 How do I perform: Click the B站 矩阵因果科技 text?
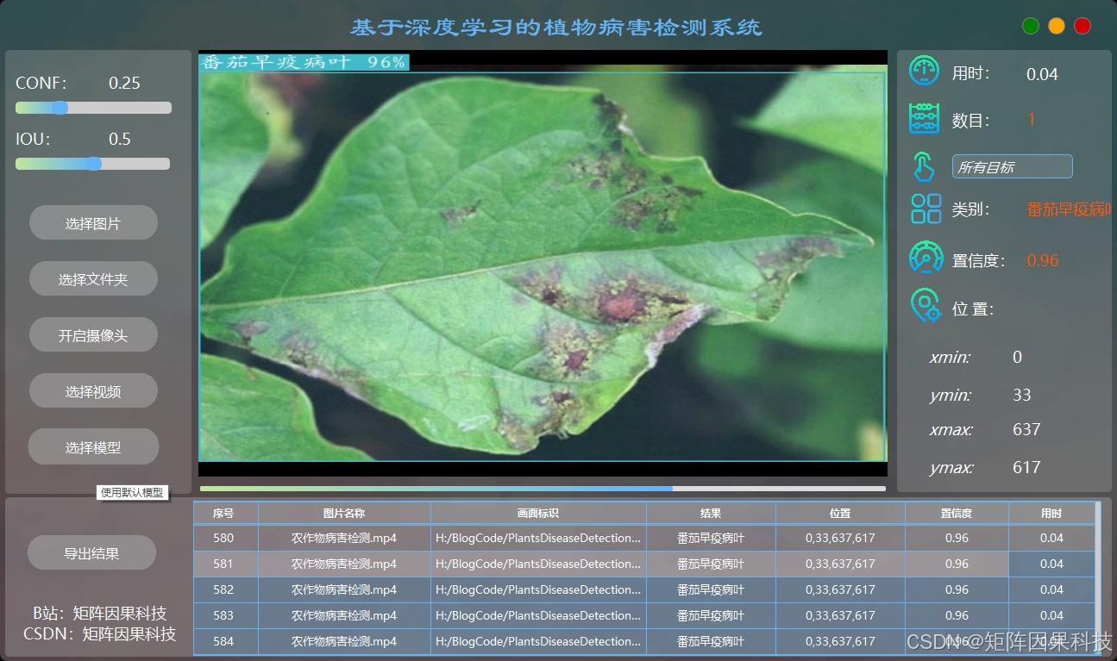(99, 614)
